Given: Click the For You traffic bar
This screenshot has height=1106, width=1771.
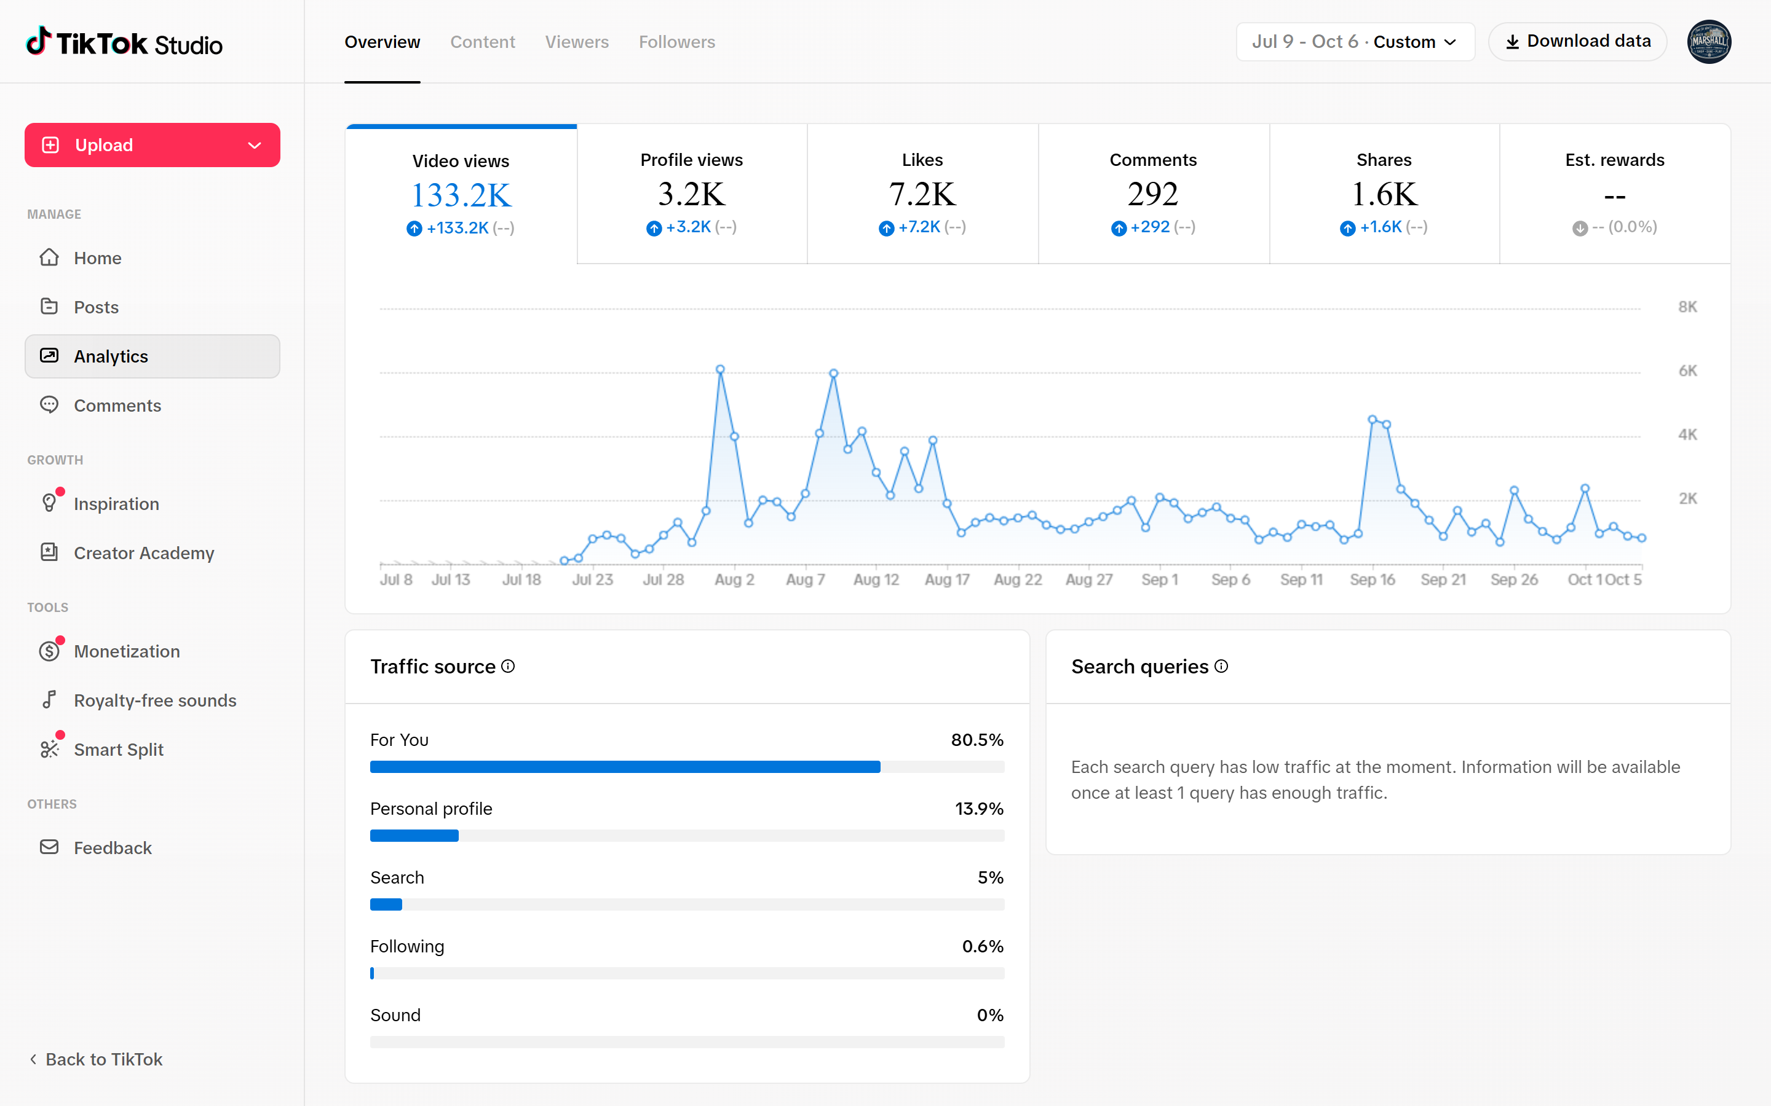Looking at the screenshot, I should click(687, 767).
